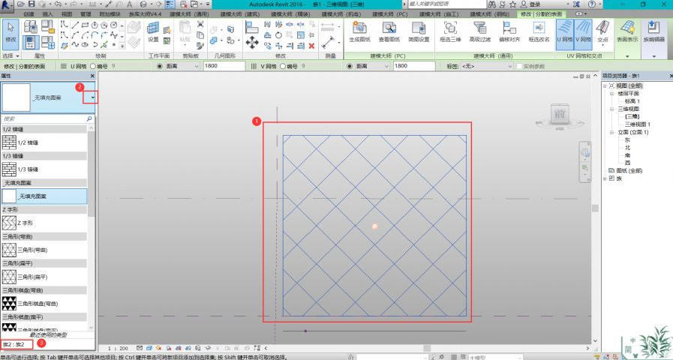The width and height of the screenshot is (673, 360).
Task: Select the rotate tool in 修改 panel
Action: (278, 35)
